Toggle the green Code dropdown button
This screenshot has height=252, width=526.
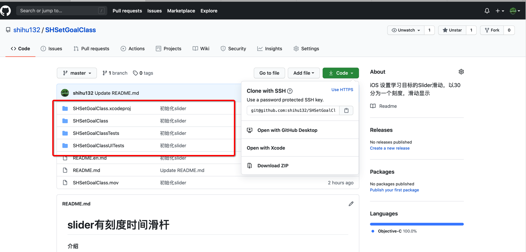341,73
